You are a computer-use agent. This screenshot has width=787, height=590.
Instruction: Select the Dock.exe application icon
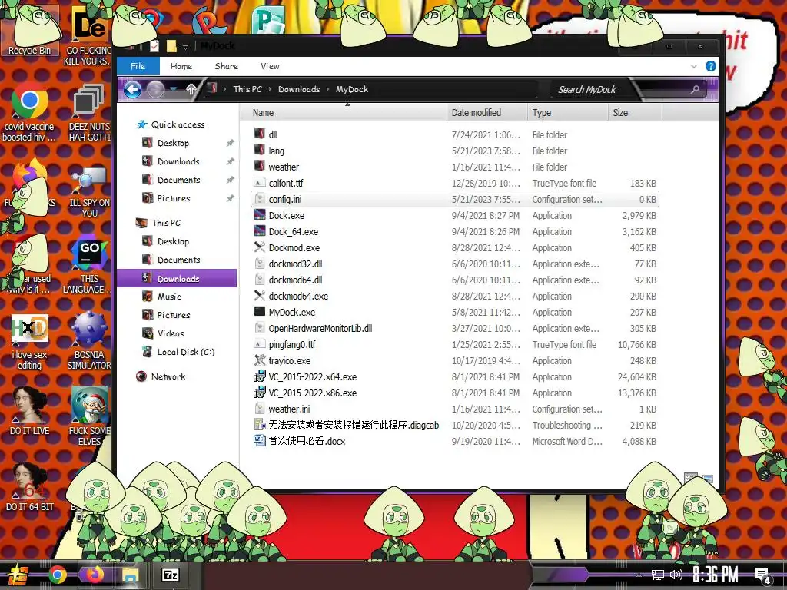(260, 215)
